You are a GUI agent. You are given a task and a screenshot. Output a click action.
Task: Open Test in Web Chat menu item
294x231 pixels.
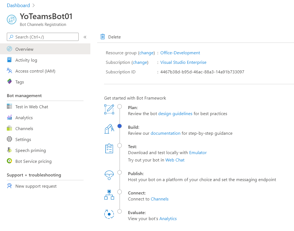point(32,107)
